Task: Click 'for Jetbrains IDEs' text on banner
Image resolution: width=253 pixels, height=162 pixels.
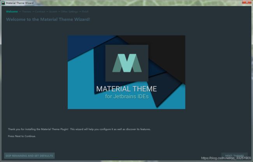Action: (x=127, y=96)
